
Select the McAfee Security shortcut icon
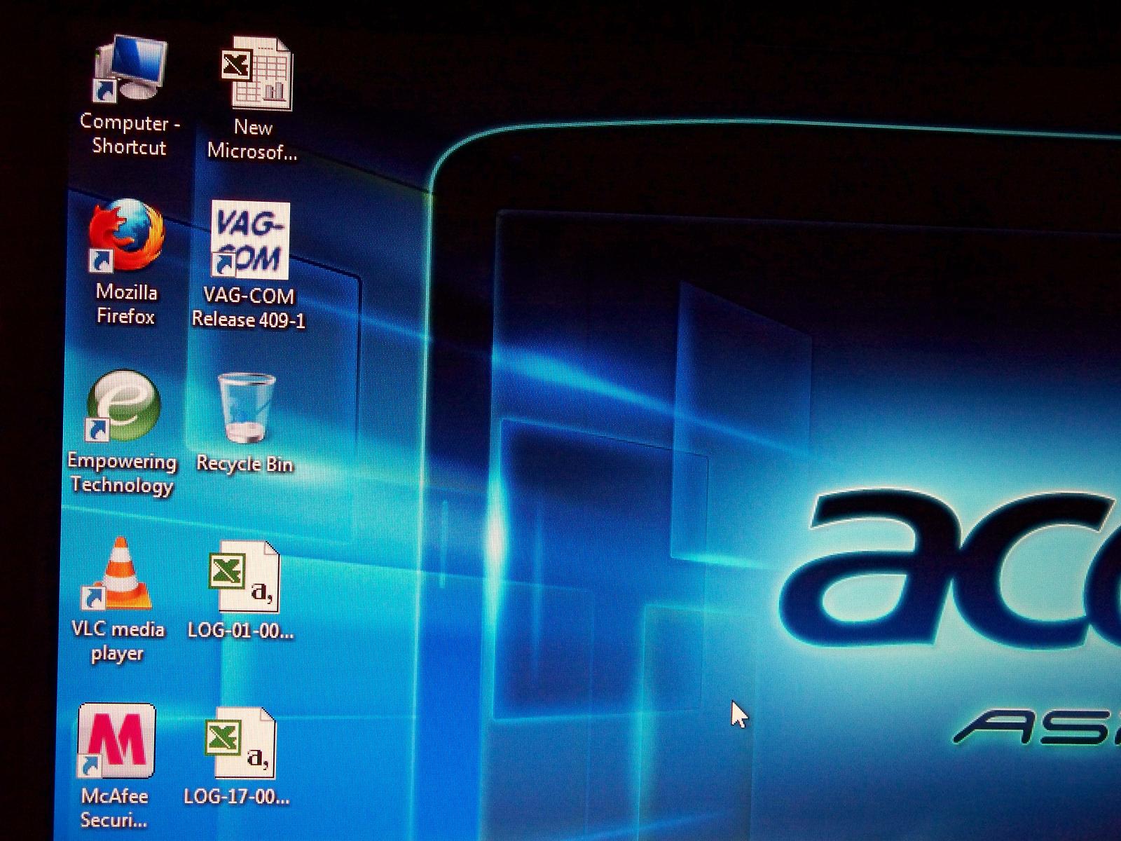click(x=116, y=741)
